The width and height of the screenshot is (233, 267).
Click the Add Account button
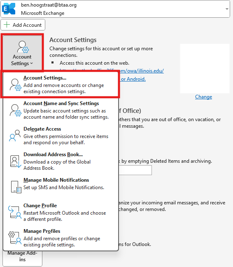[23, 25]
